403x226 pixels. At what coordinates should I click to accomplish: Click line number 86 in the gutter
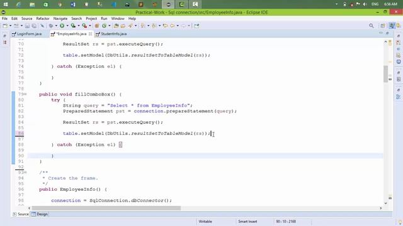(21, 133)
